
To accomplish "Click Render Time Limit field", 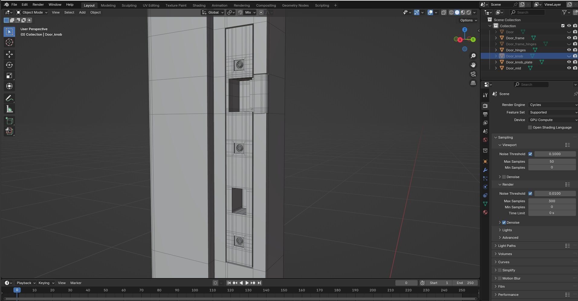I will pyautogui.click(x=552, y=213).
